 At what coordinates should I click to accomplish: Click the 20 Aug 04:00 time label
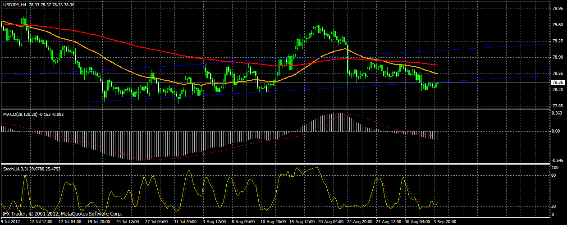pyautogui.click(x=332, y=222)
